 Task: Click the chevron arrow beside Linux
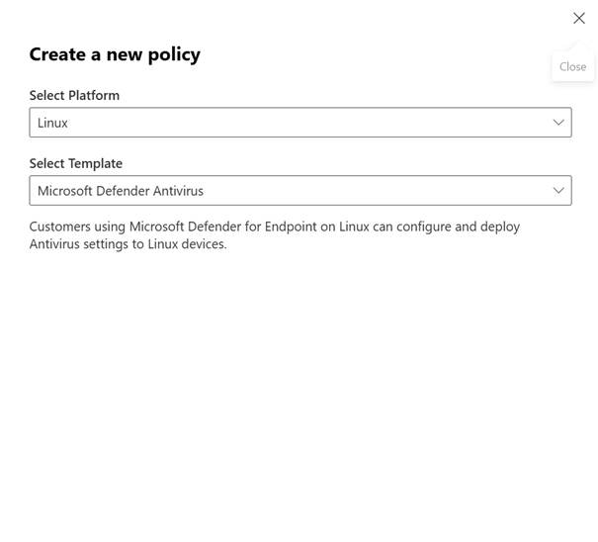pos(558,123)
